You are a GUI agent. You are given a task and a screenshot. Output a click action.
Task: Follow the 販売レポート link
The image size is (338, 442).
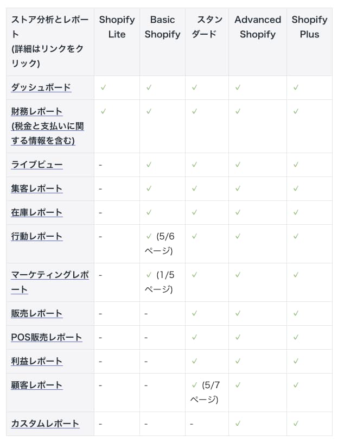point(37,313)
